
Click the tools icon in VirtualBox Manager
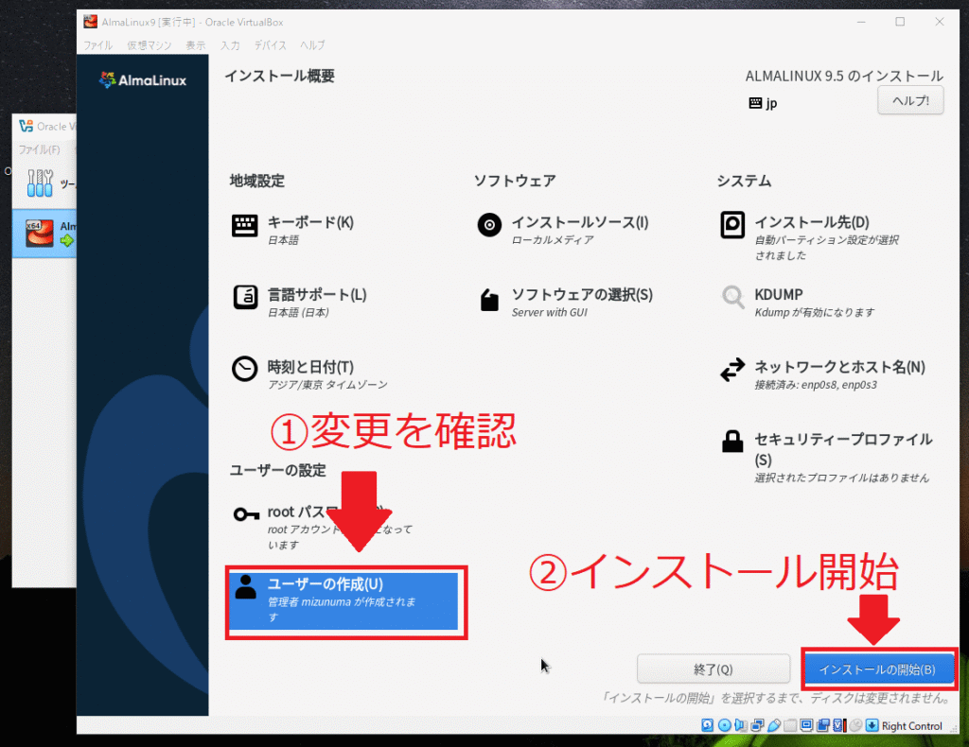[40, 182]
